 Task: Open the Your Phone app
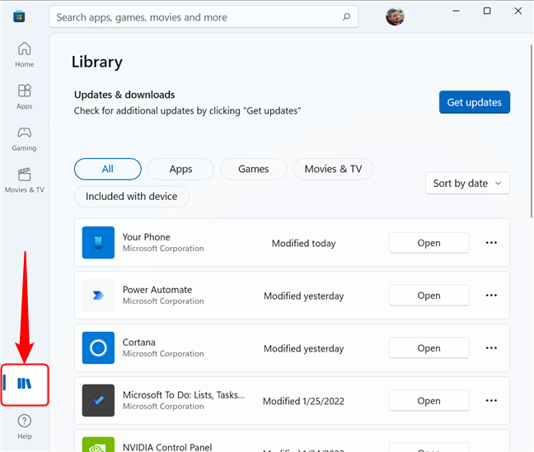coord(429,243)
